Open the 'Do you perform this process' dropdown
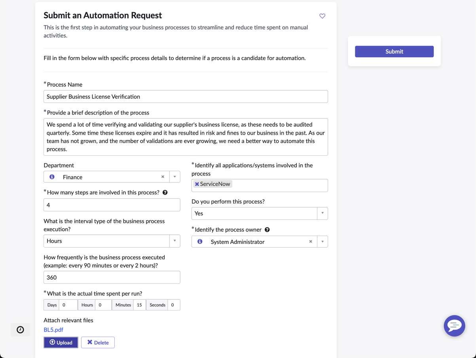Image resolution: width=476 pixels, height=358 pixels. (322, 213)
